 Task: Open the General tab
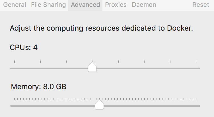[x=15, y=5]
